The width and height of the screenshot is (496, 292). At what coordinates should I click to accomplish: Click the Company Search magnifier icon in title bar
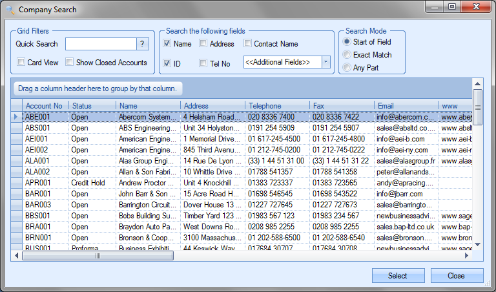pyautogui.click(x=9, y=10)
